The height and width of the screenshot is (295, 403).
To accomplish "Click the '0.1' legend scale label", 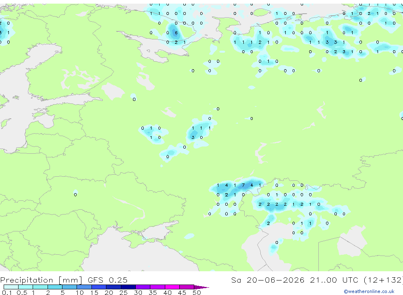I will 7,293.
